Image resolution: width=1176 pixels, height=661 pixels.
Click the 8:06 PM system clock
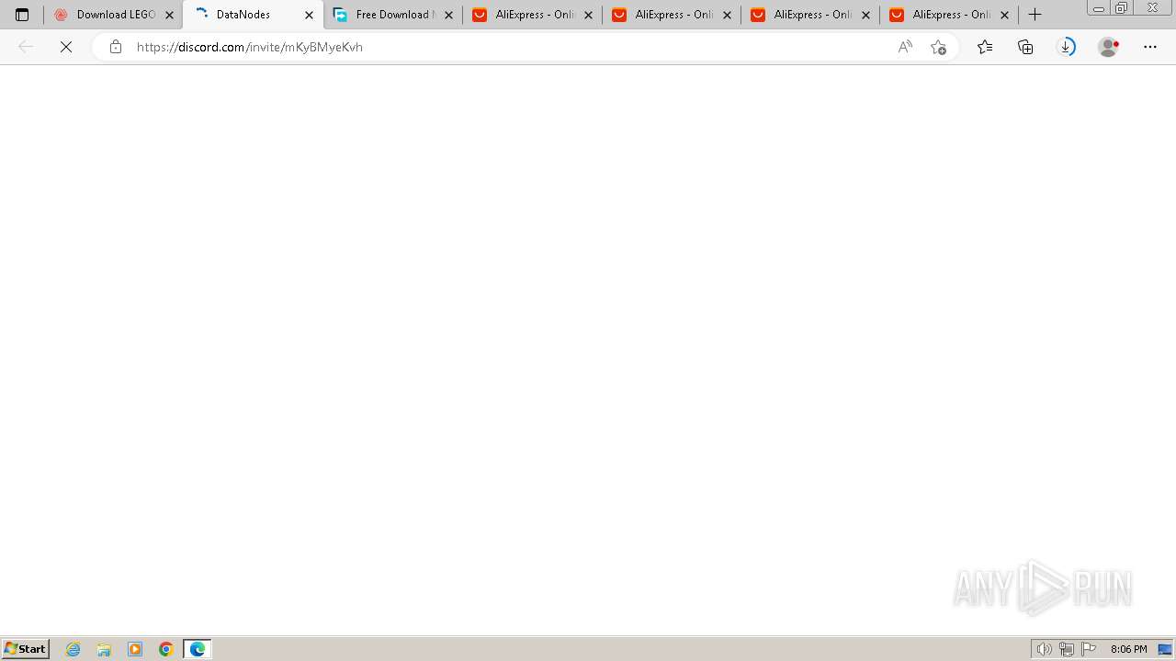pyautogui.click(x=1128, y=649)
